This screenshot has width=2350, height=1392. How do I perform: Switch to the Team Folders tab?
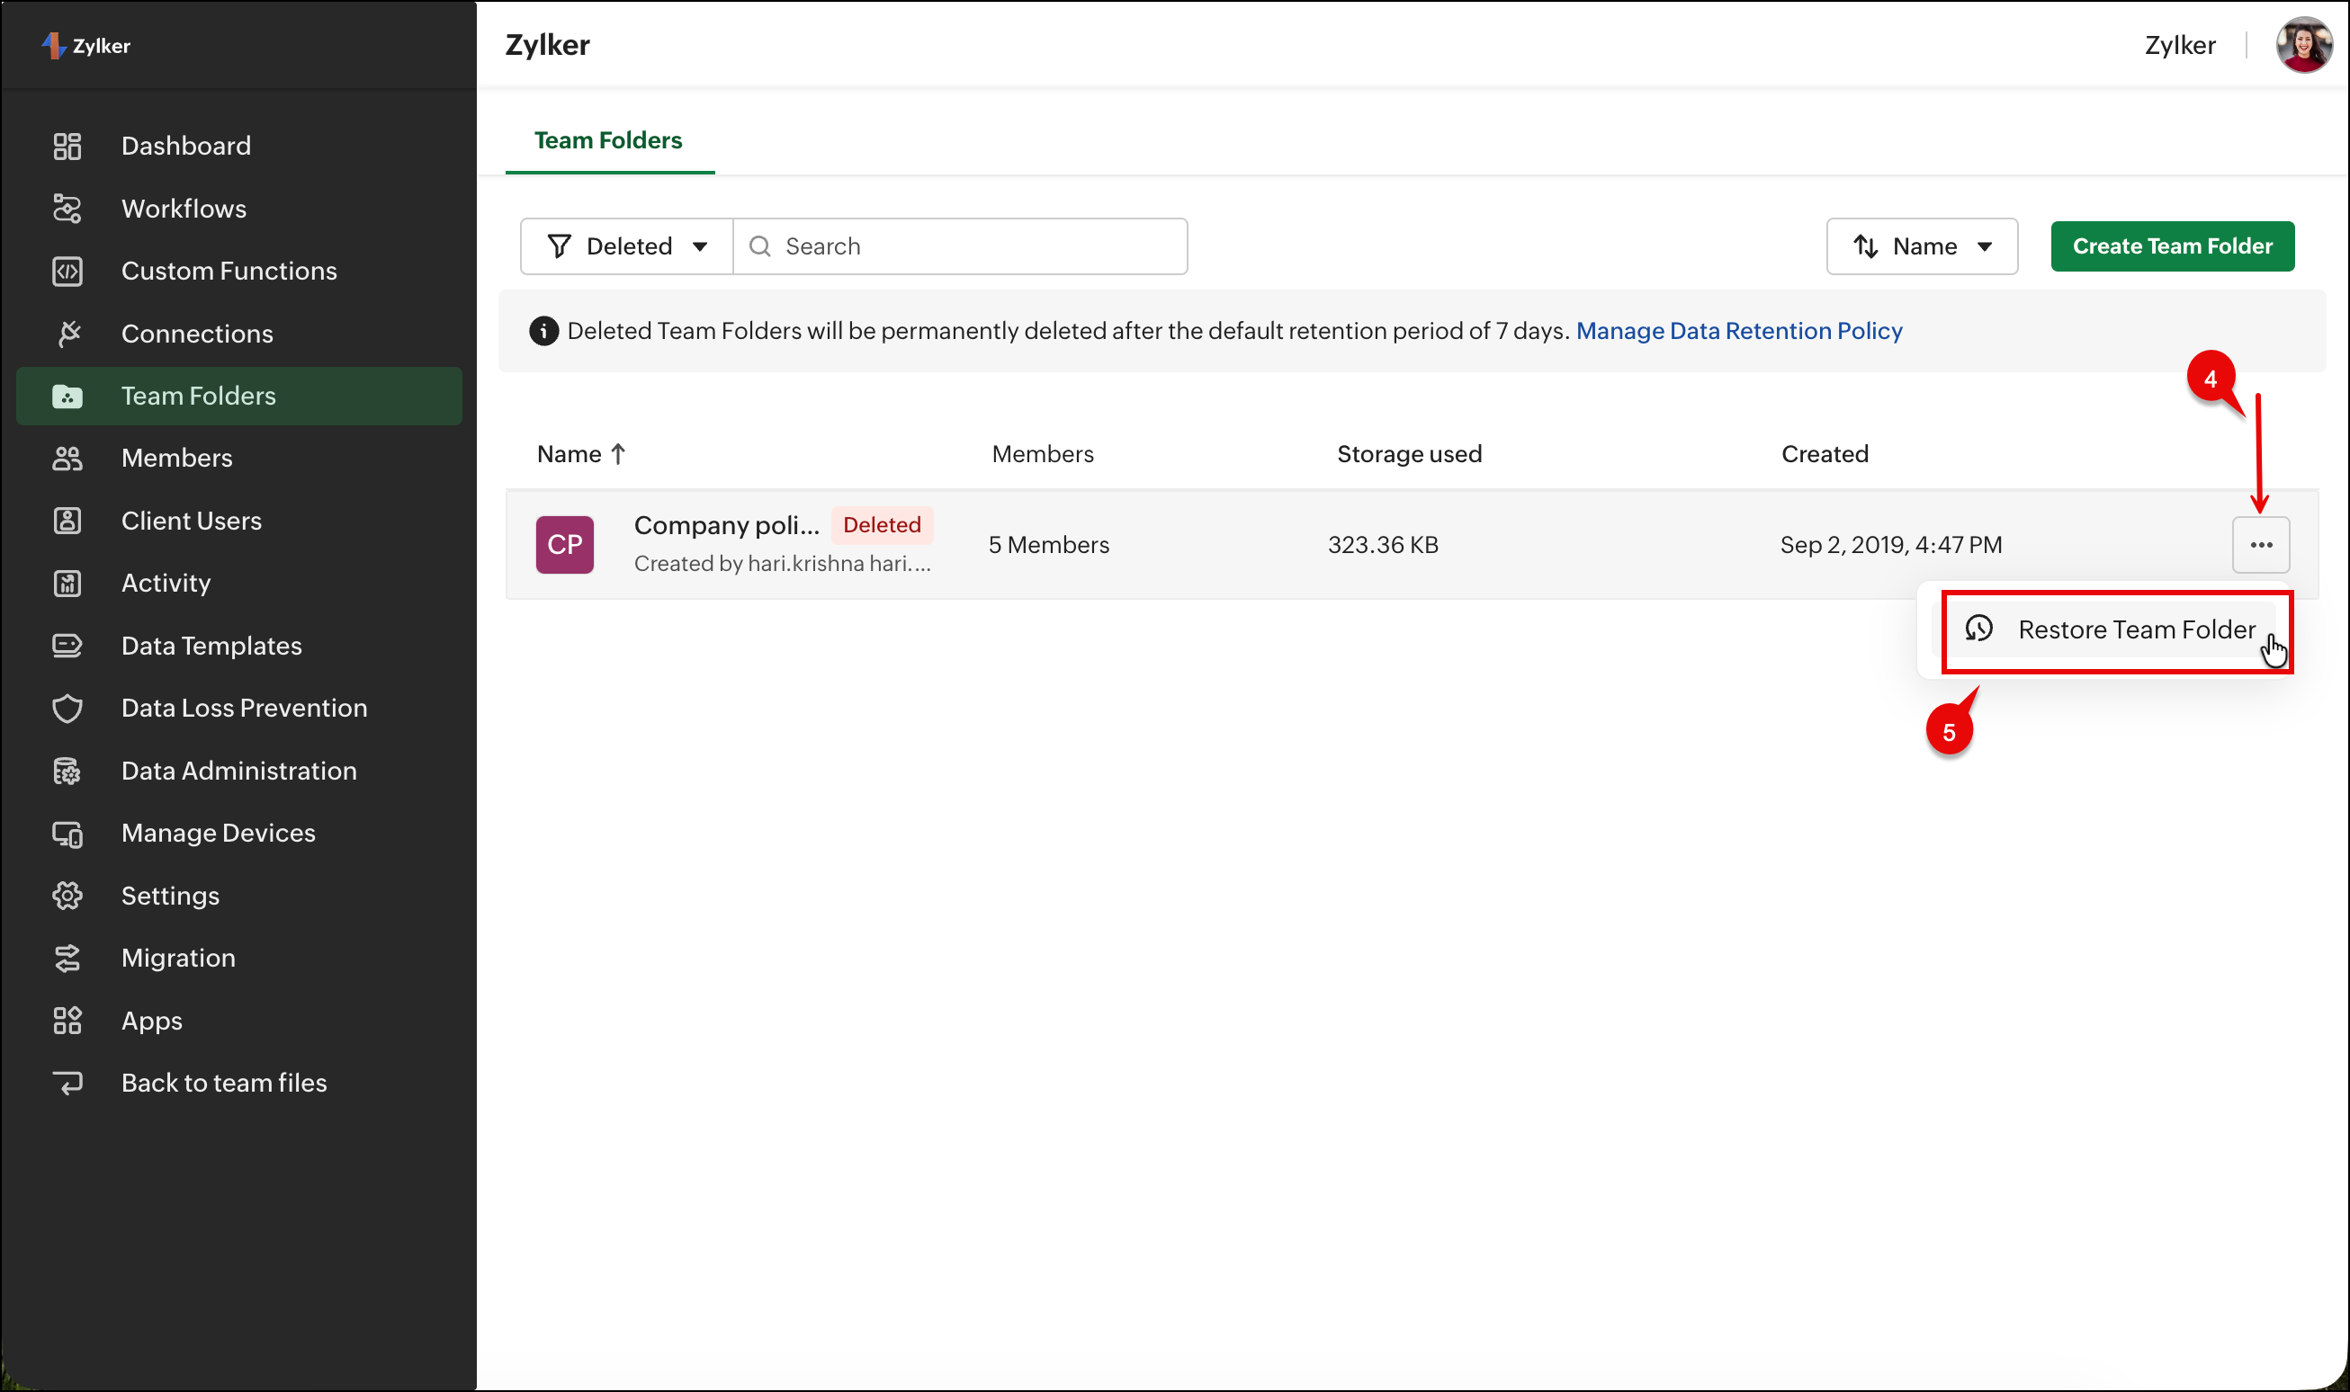(x=608, y=139)
